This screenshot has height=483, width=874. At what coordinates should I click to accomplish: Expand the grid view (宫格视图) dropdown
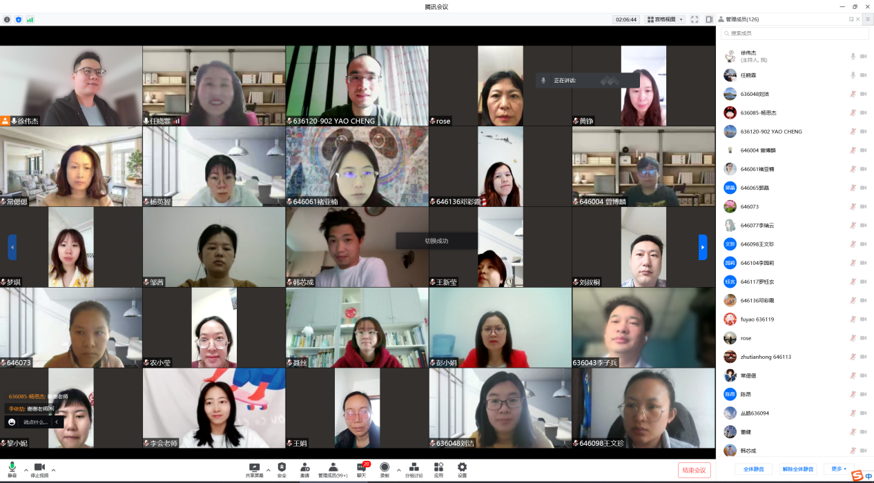[665, 19]
